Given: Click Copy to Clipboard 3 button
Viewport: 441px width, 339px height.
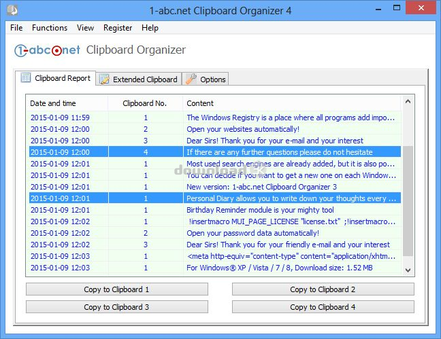Looking at the screenshot, I should (117, 306).
